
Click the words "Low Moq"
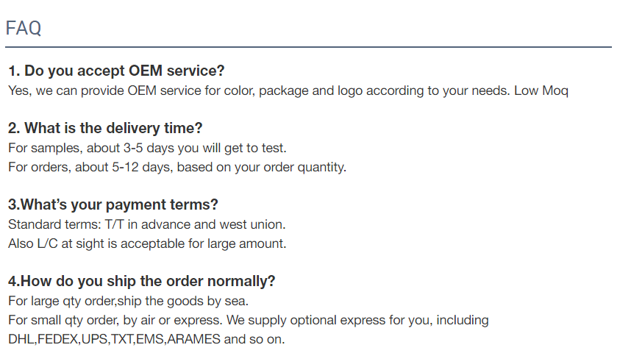click(541, 91)
